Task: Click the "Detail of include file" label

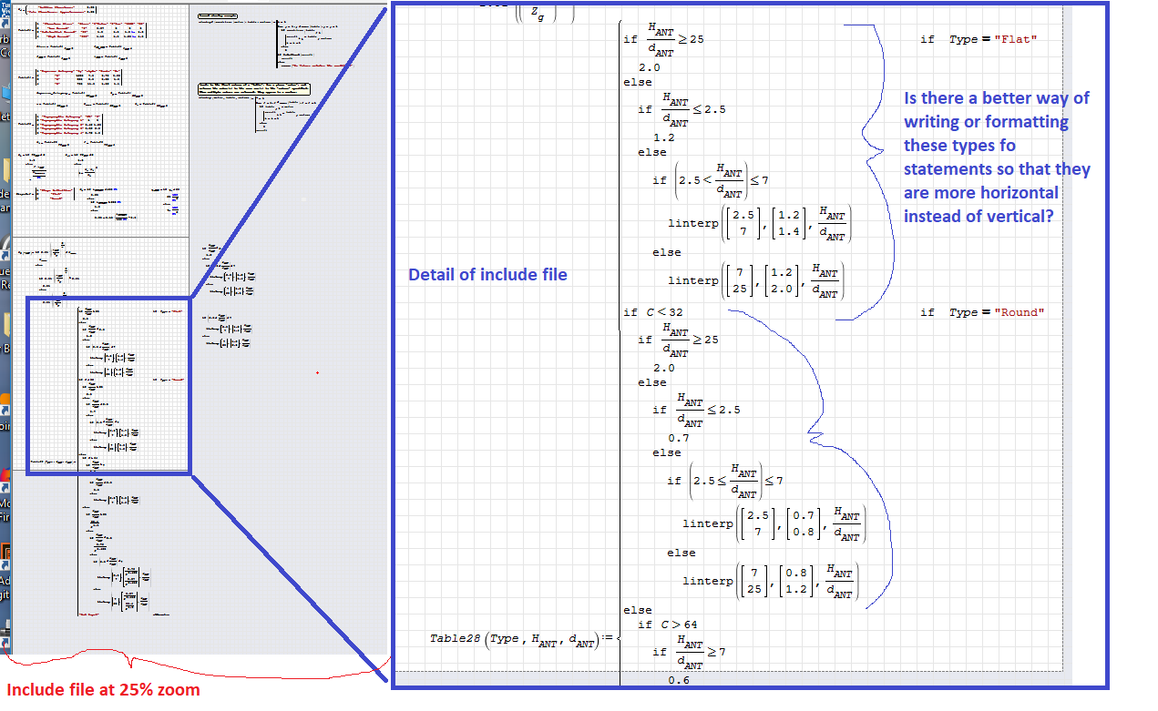Action: (487, 274)
